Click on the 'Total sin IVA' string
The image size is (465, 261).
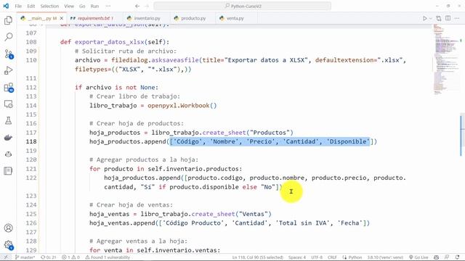[x=303, y=223]
